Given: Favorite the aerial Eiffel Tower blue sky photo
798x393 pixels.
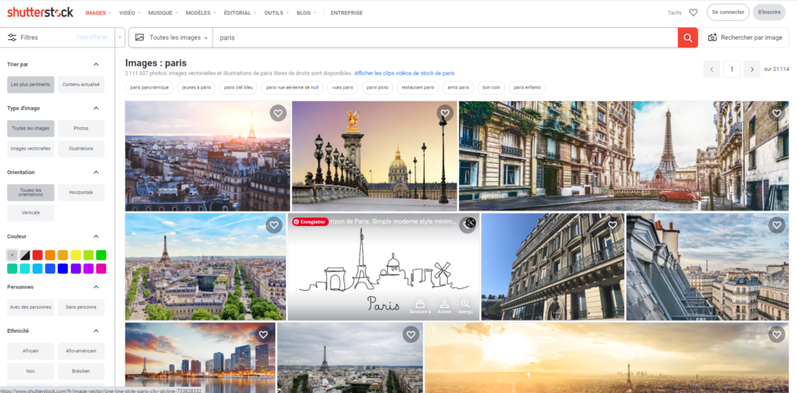Looking at the screenshot, I should pos(274,225).
